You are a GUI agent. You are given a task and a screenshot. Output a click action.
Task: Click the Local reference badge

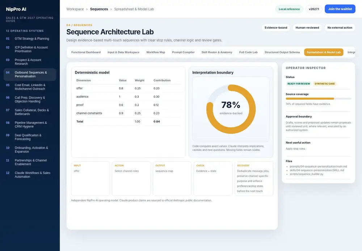click(x=289, y=9)
